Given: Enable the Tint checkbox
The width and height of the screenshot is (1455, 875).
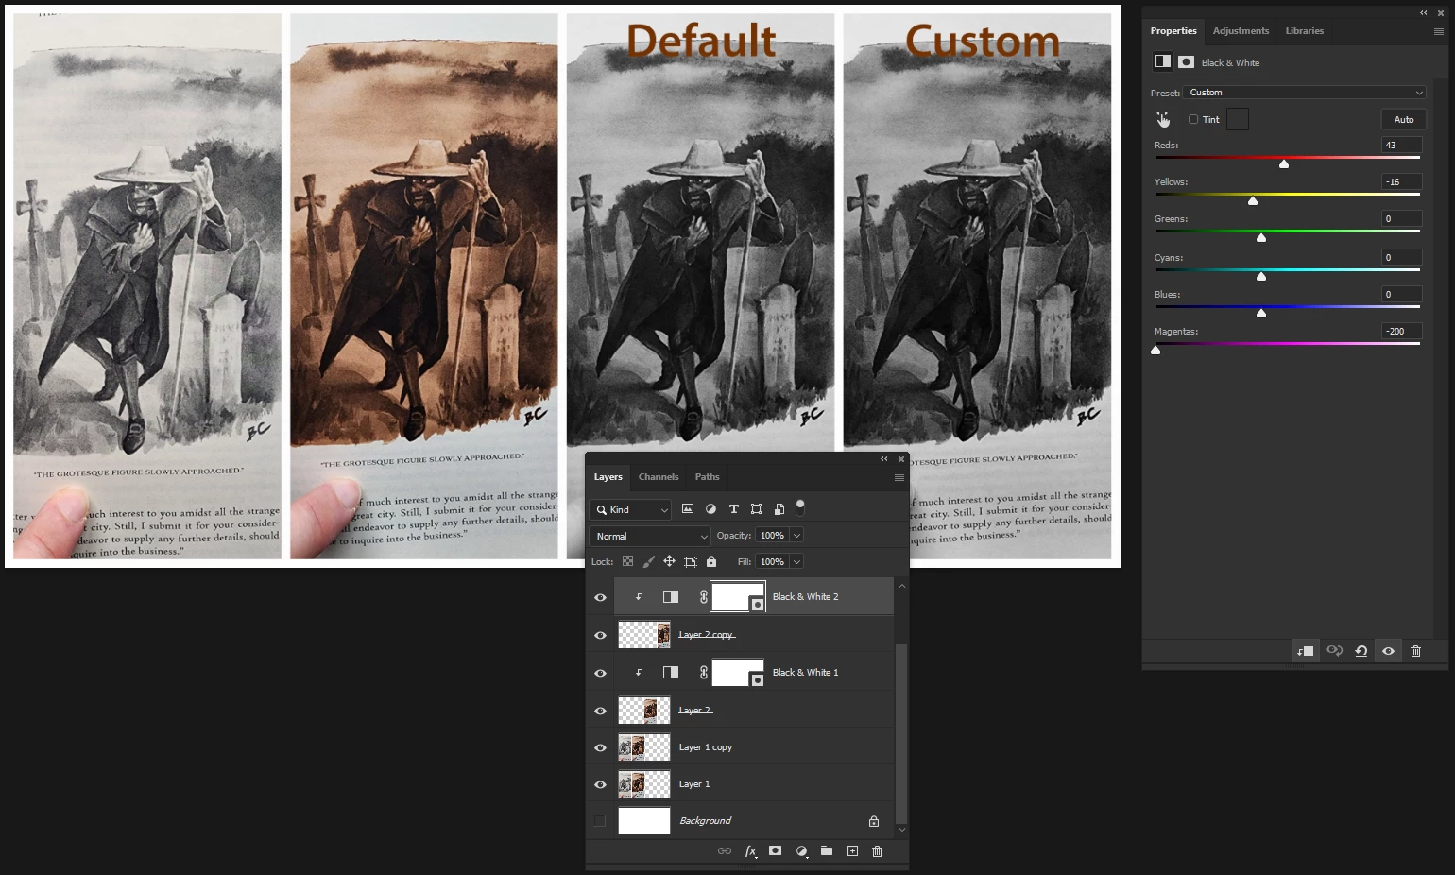Looking at the screenshot, I should tap(1193, 119).
